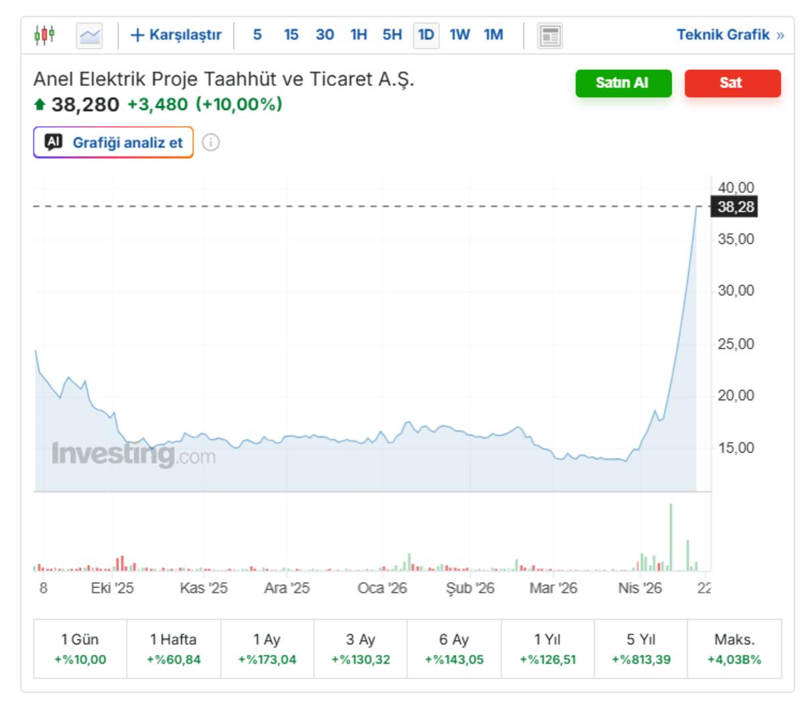The height and width of the screenshot is (712, 804).
Task: Click the Grafiği analiz et button
Action: 114,142
